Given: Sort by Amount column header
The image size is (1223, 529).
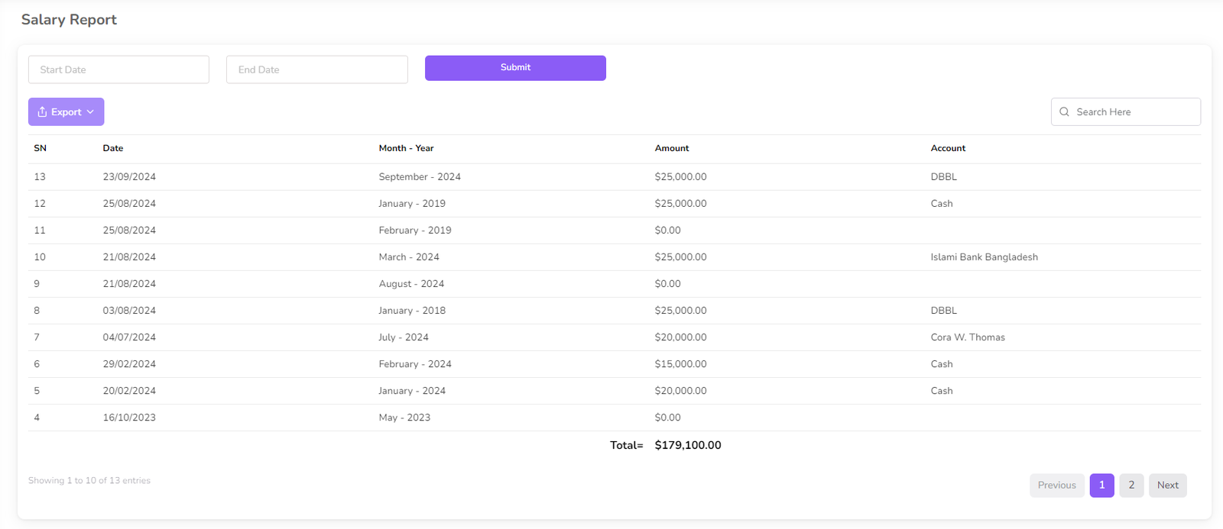Looking at the screenshot, I should click(x=672, y=148).
